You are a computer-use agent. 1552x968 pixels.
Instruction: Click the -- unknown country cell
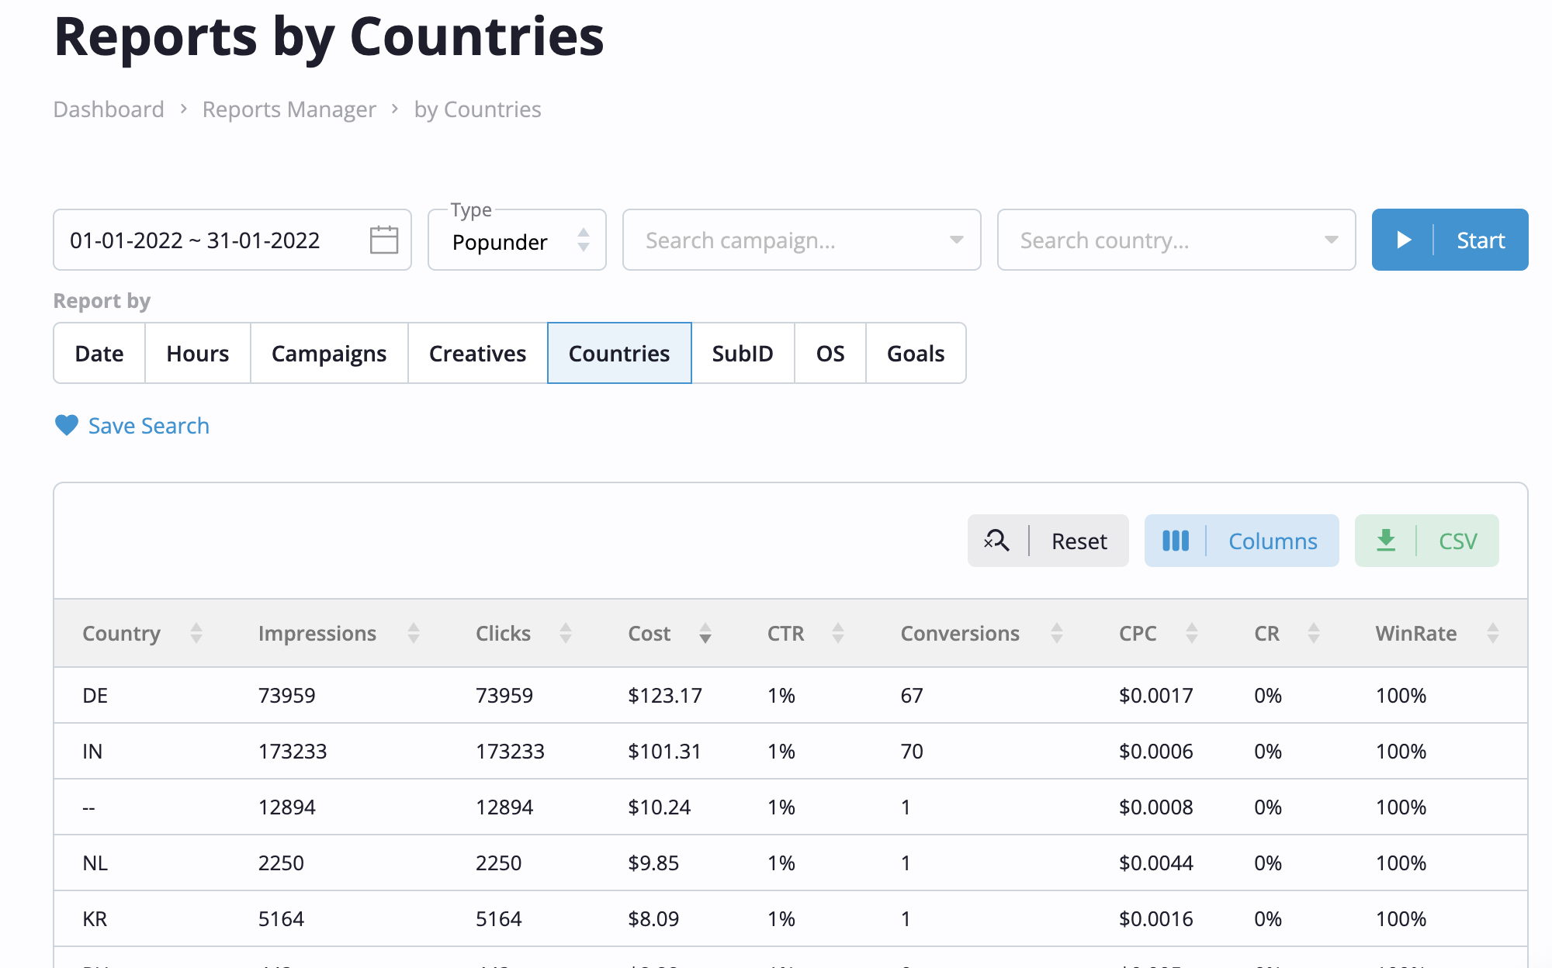click(x=88, y=807)
